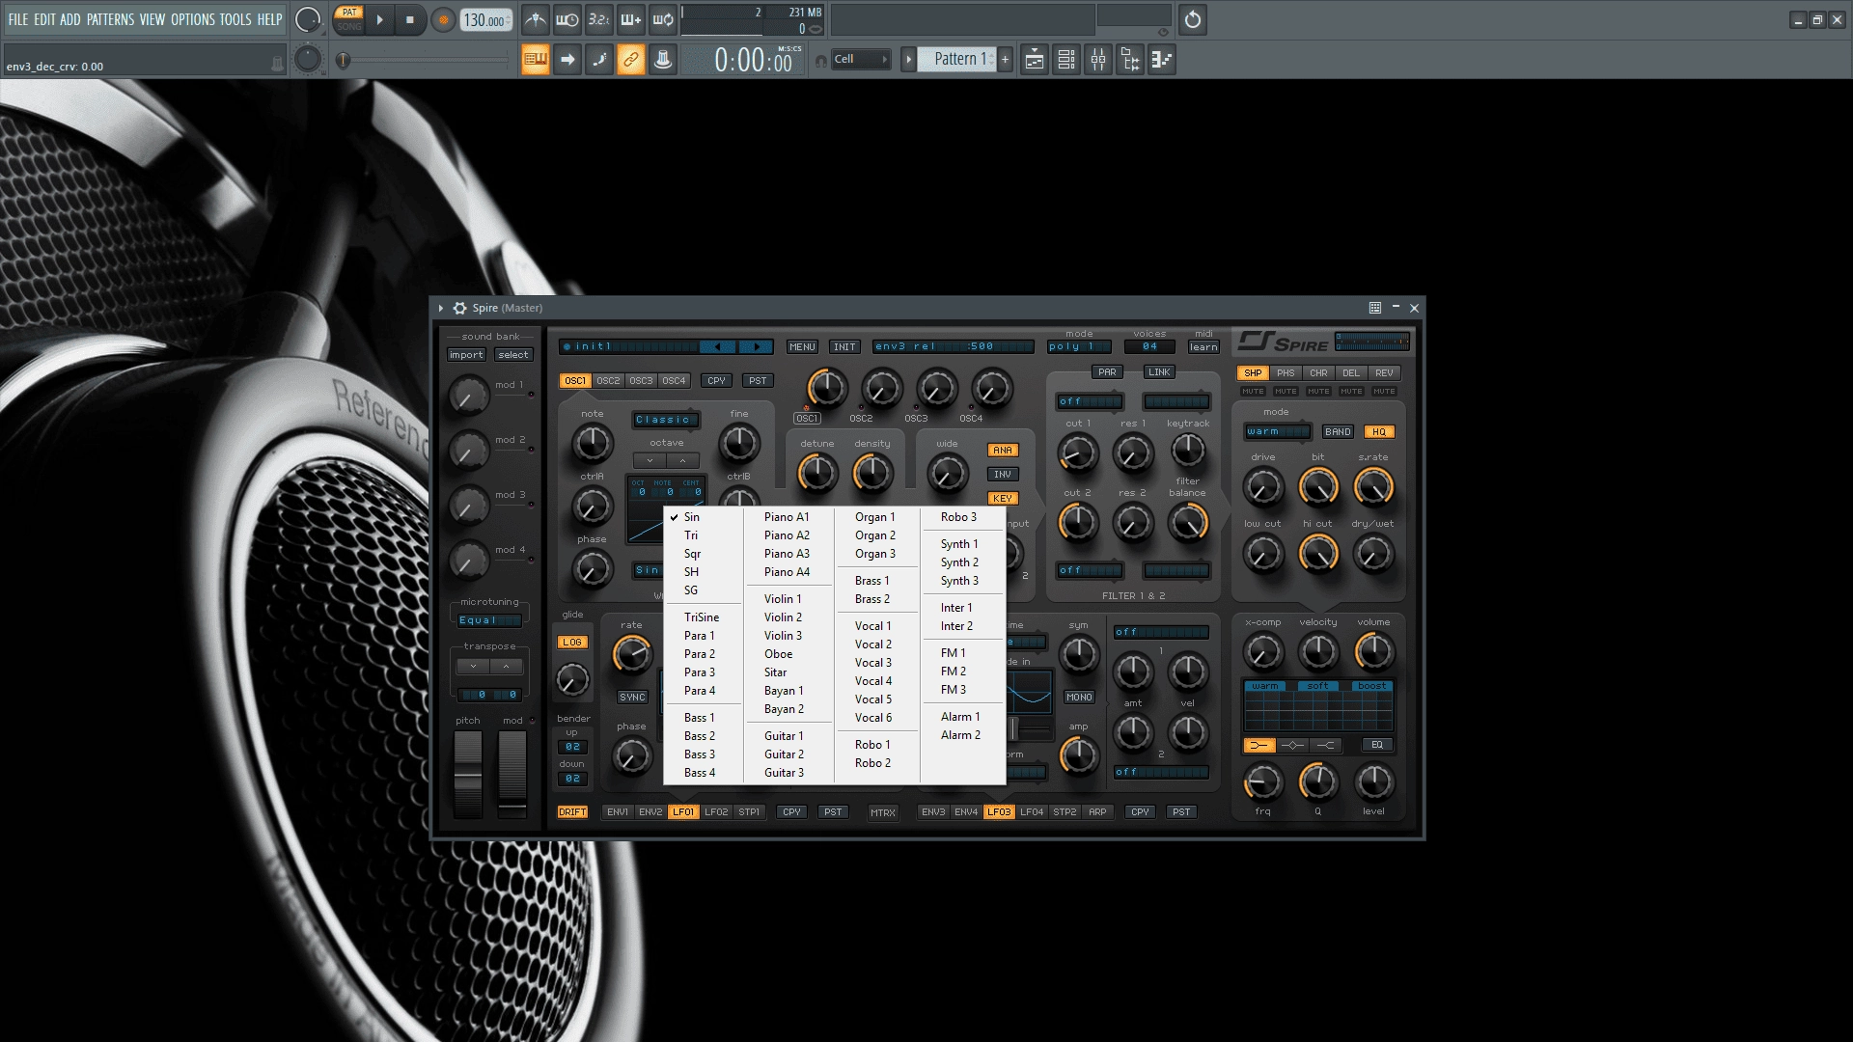Toggle link-to-controller chain icon

point(631,60)
